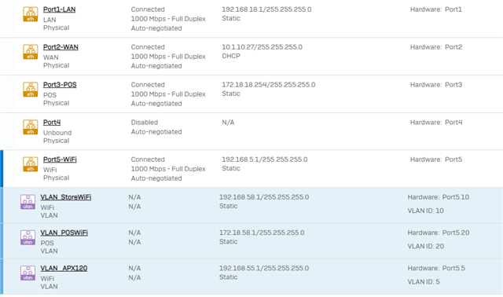503x297 pixels.
Task: Click the Port4 ethernet icon
Action: click(x=30, y=127)
